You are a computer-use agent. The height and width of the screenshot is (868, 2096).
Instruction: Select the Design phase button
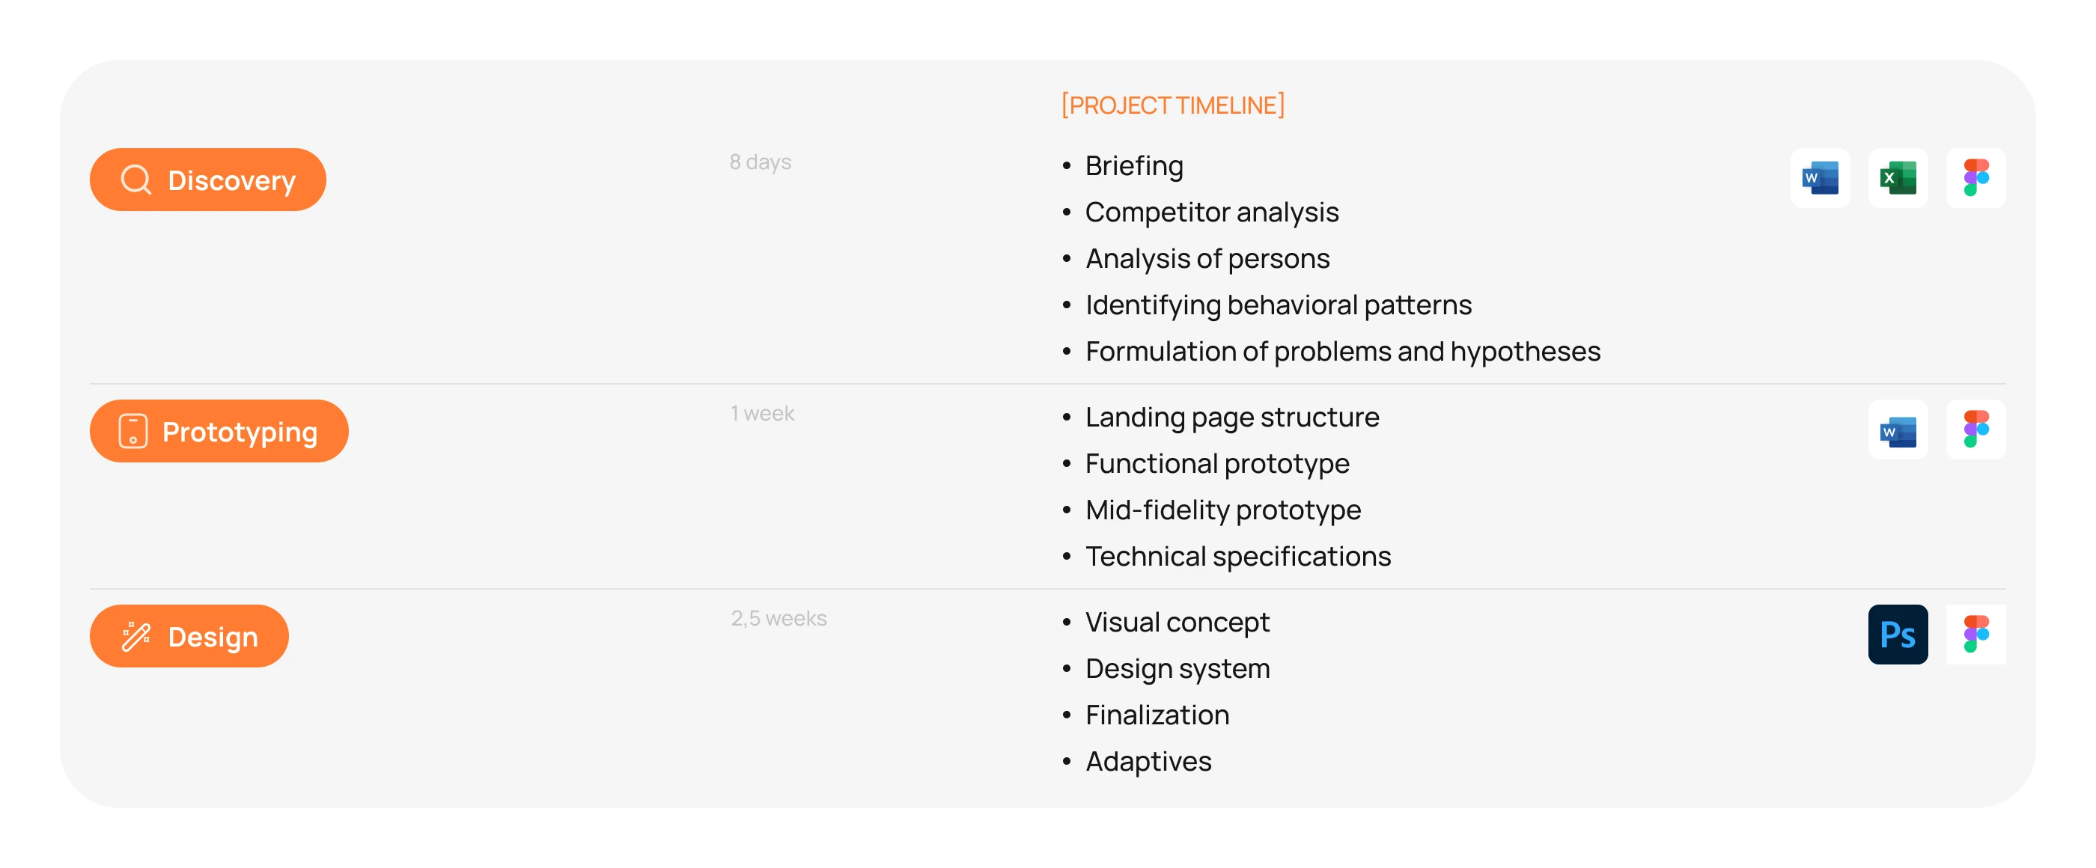click(189, 636)
